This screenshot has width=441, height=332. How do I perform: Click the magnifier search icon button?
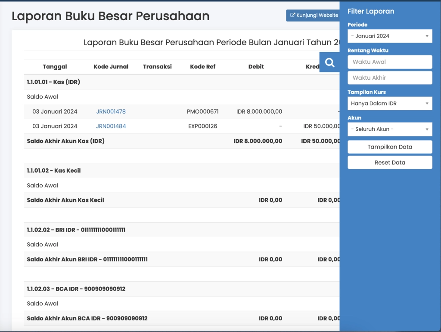[x=329, y=62]
